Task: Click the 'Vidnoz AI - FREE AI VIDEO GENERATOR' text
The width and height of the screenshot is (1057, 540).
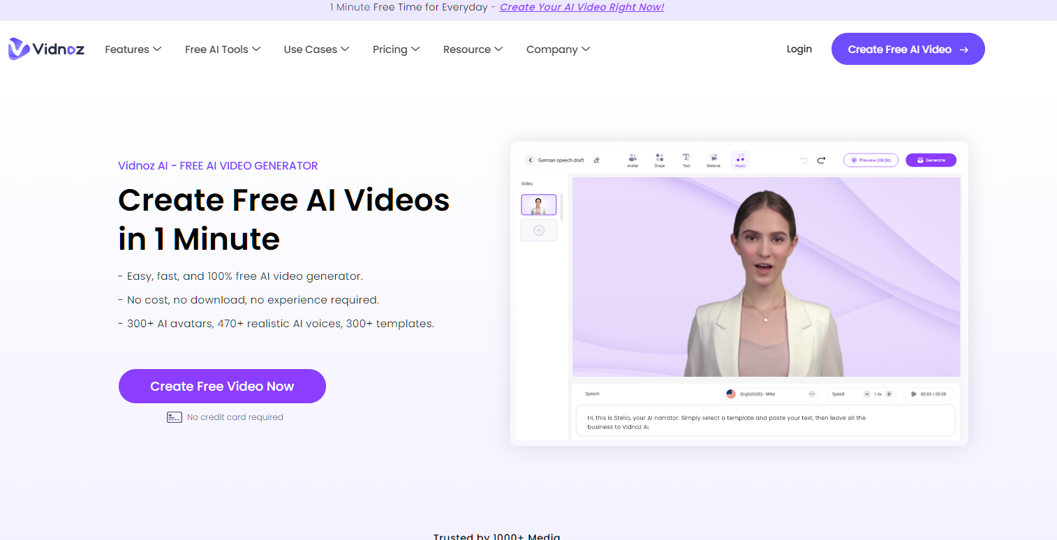Action: click(218, 166)
